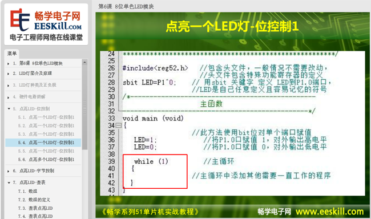Image resolution: width=371 pixels, height=219 pixels.
Task: Collapse section 5 点亮LED-位控制
Action: (x=9, y=108)
